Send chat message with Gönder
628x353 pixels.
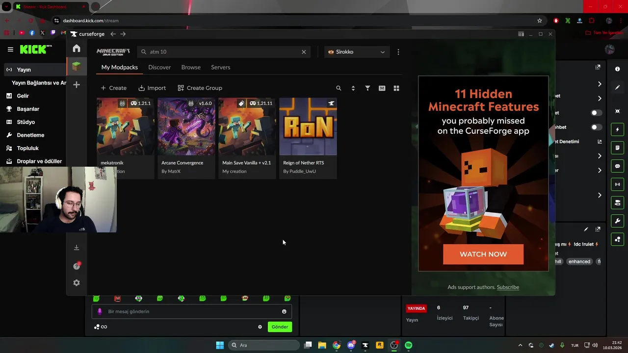click(x=280, y=327)
